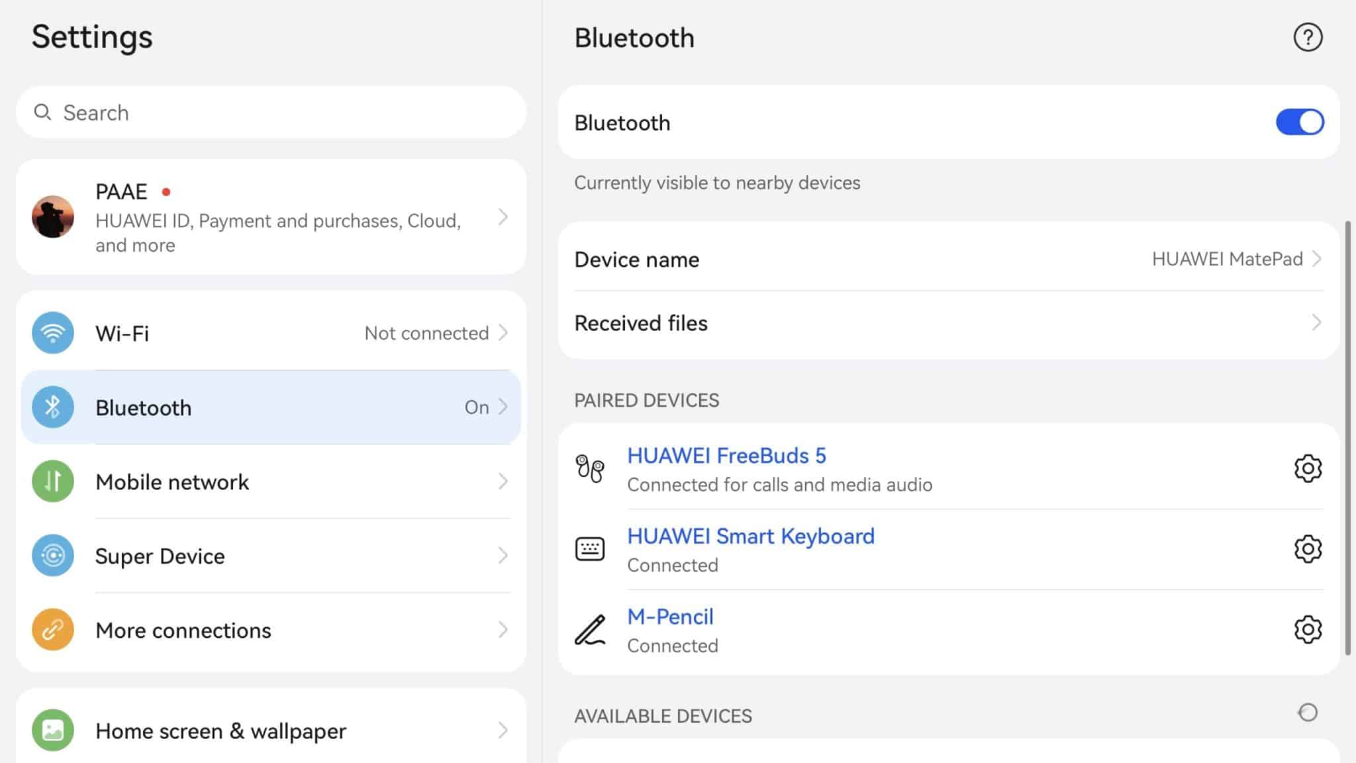Viewport: 1356px width, 763px height.
Task: Click the Super Device icon
Action: 53,555
